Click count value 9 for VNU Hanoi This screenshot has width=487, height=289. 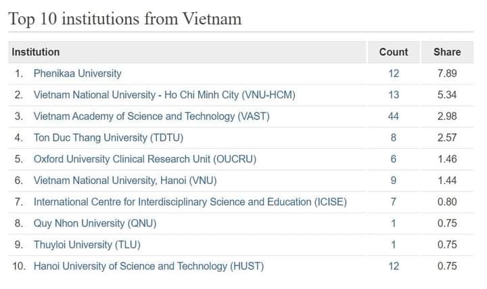coord(394,181)
